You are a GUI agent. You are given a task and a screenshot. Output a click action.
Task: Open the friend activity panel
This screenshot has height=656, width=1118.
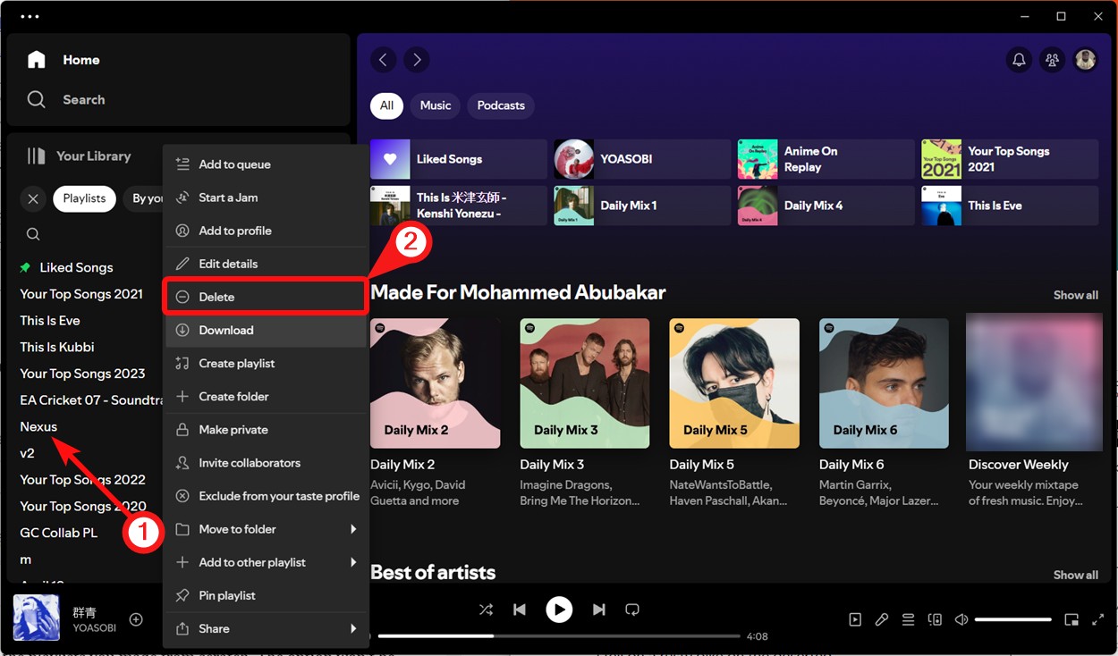[1052, 59]
